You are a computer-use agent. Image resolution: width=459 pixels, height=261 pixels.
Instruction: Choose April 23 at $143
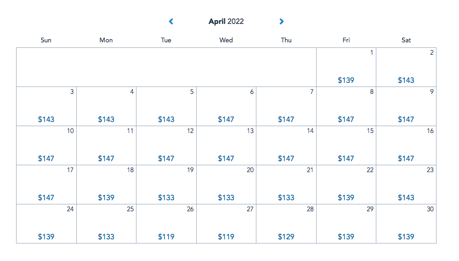pyautogui.click(x=406, y=185)
